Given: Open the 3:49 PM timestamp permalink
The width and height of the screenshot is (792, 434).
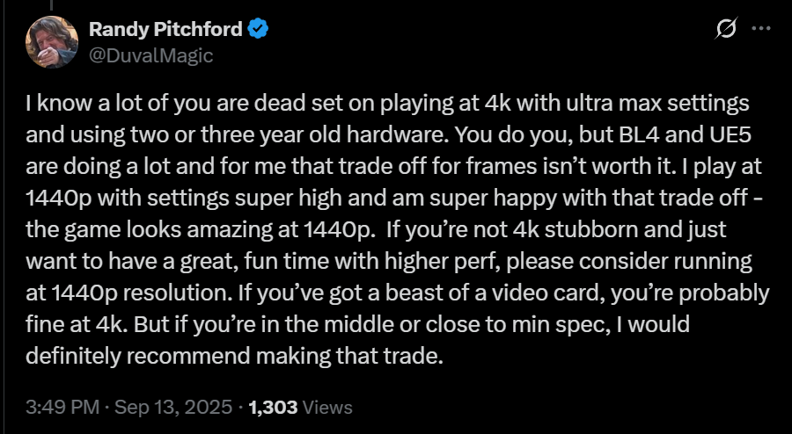Looking at the screenshot, I should click(62, 407).
